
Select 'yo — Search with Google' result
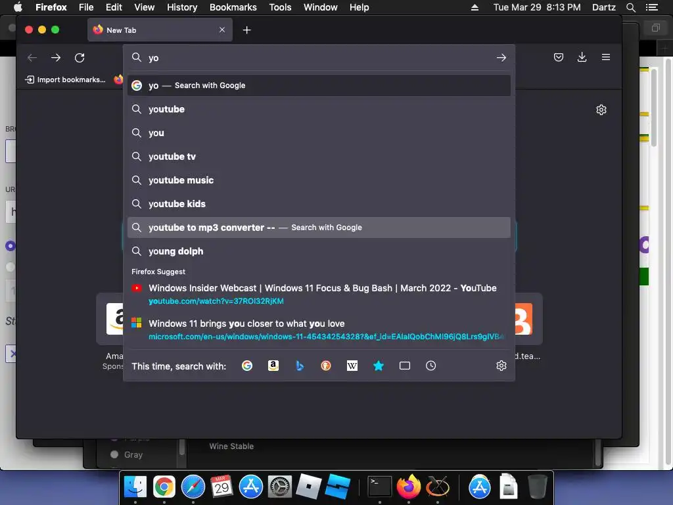(319, 85)
